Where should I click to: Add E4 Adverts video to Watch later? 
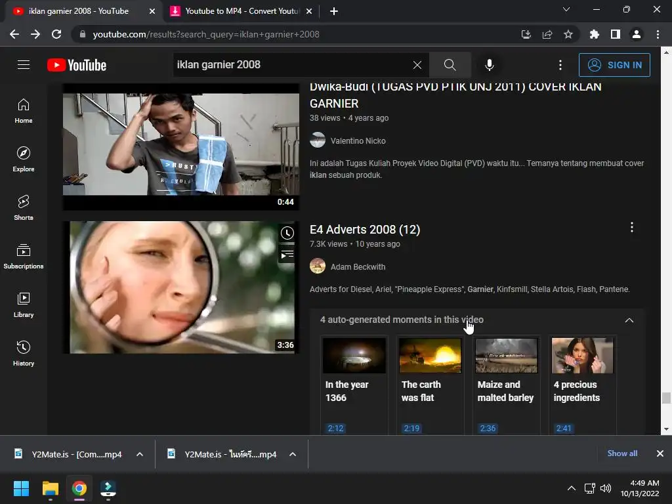287,233
